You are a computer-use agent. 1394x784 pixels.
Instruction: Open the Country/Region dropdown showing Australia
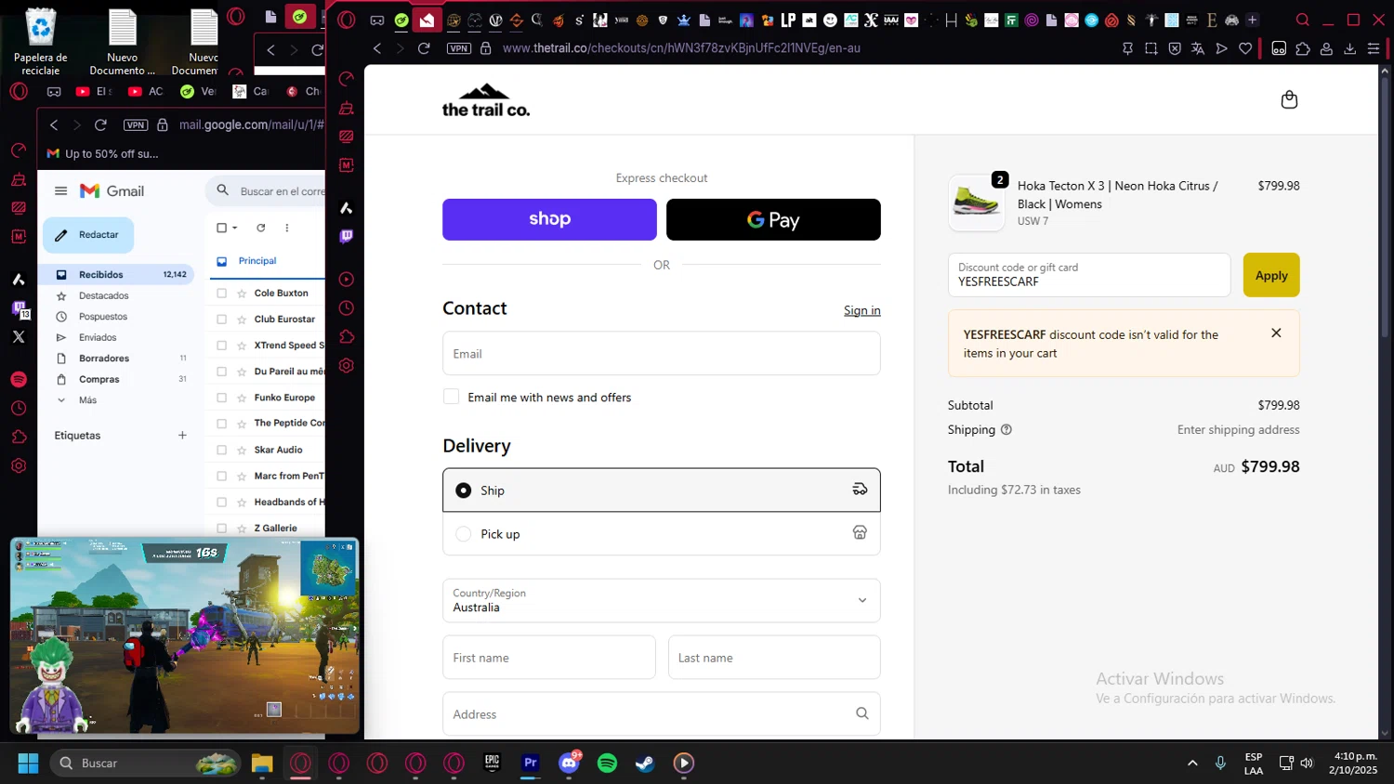pos(662,600)
